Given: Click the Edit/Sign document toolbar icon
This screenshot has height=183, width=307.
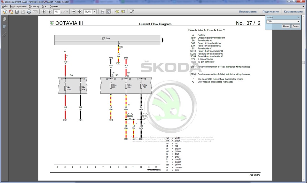Looking at the screenshot, I should tap(17, 12).
